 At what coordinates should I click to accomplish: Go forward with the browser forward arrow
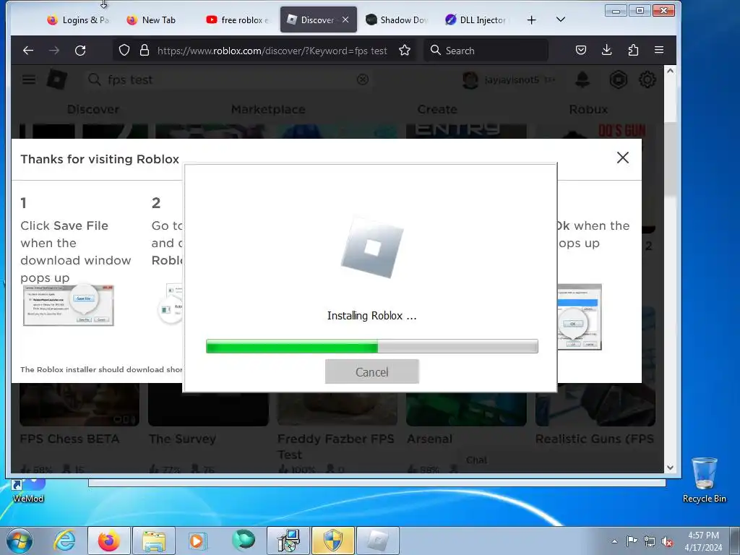click(54, 51)
